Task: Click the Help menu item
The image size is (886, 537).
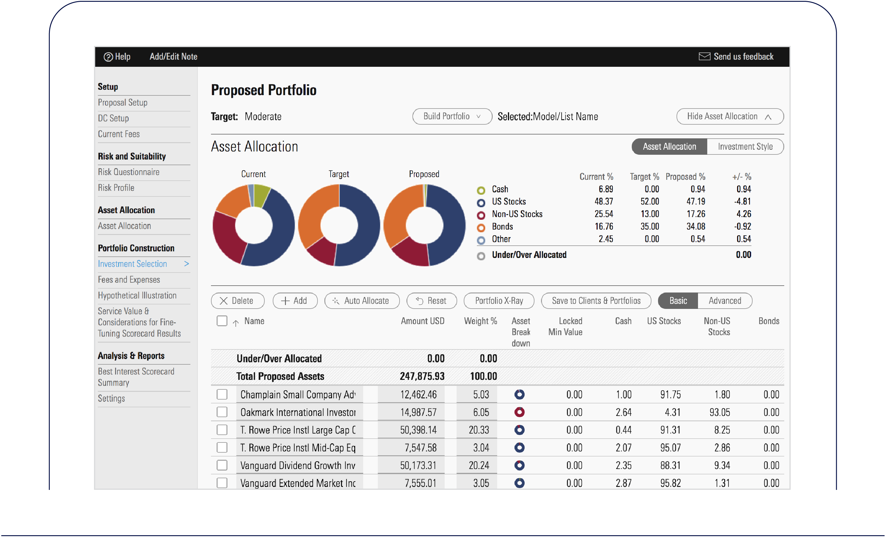Action: [x=116, y=56]
